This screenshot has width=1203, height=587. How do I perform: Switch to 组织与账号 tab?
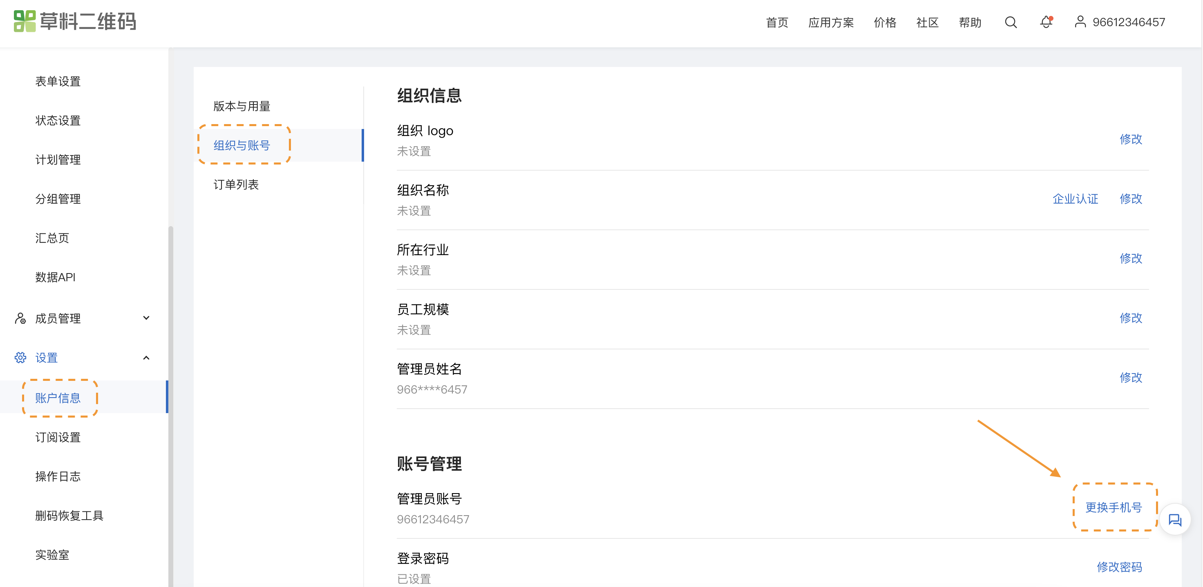tap(242, 146)
